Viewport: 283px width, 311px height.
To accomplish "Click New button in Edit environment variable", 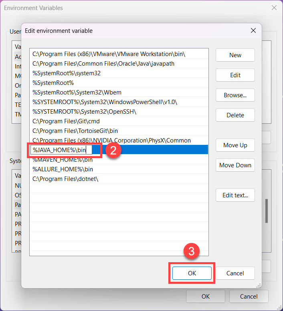I will click(x=235, y=55).
